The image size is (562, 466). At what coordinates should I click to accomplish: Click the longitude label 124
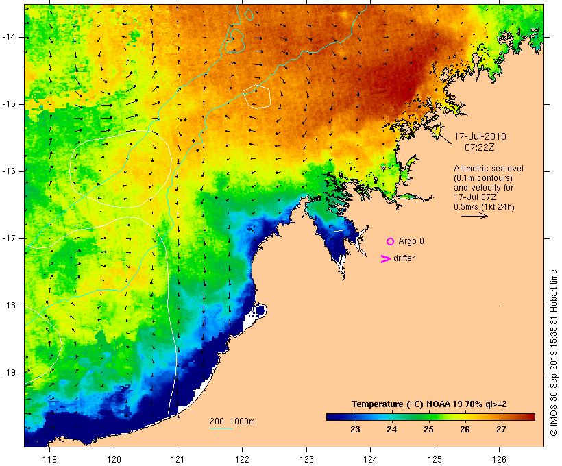[x=371, y=460]
